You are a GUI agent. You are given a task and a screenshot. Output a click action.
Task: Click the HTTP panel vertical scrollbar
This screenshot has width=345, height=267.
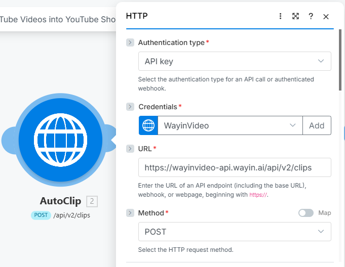click(x=340, y=60)
